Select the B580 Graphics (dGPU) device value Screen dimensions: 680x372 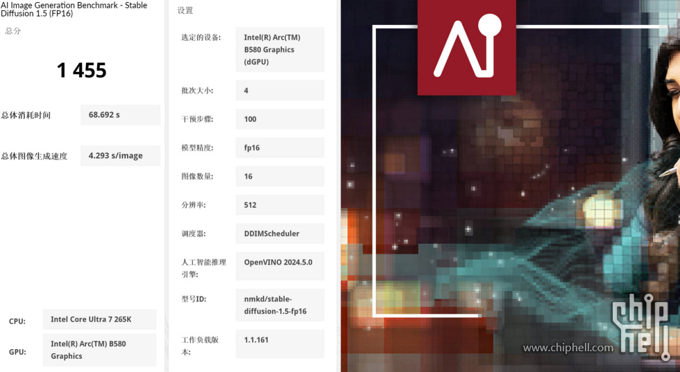coord(280,49)
